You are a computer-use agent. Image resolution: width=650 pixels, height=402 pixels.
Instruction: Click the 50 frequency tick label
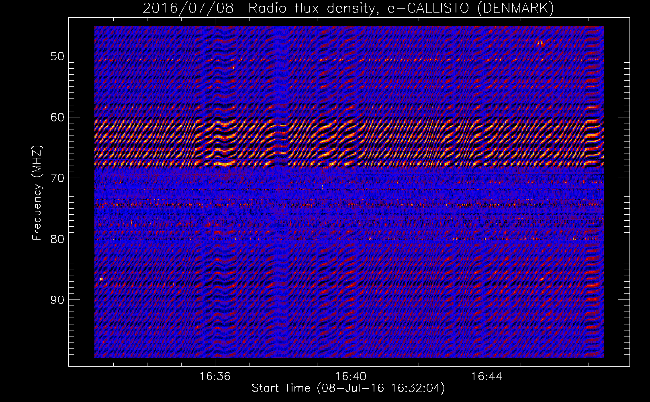[x=57, y=56]
